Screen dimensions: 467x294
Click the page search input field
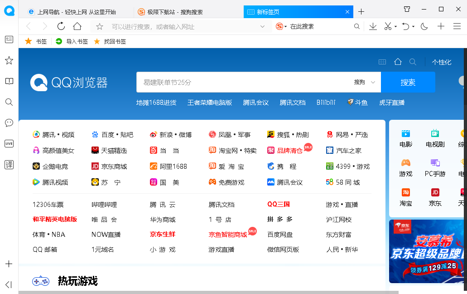[244, 82]
